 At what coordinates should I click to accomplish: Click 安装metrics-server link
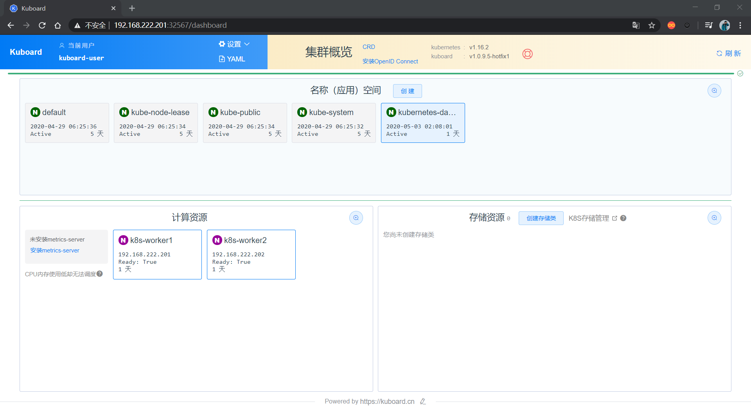[x=55, y=250]
